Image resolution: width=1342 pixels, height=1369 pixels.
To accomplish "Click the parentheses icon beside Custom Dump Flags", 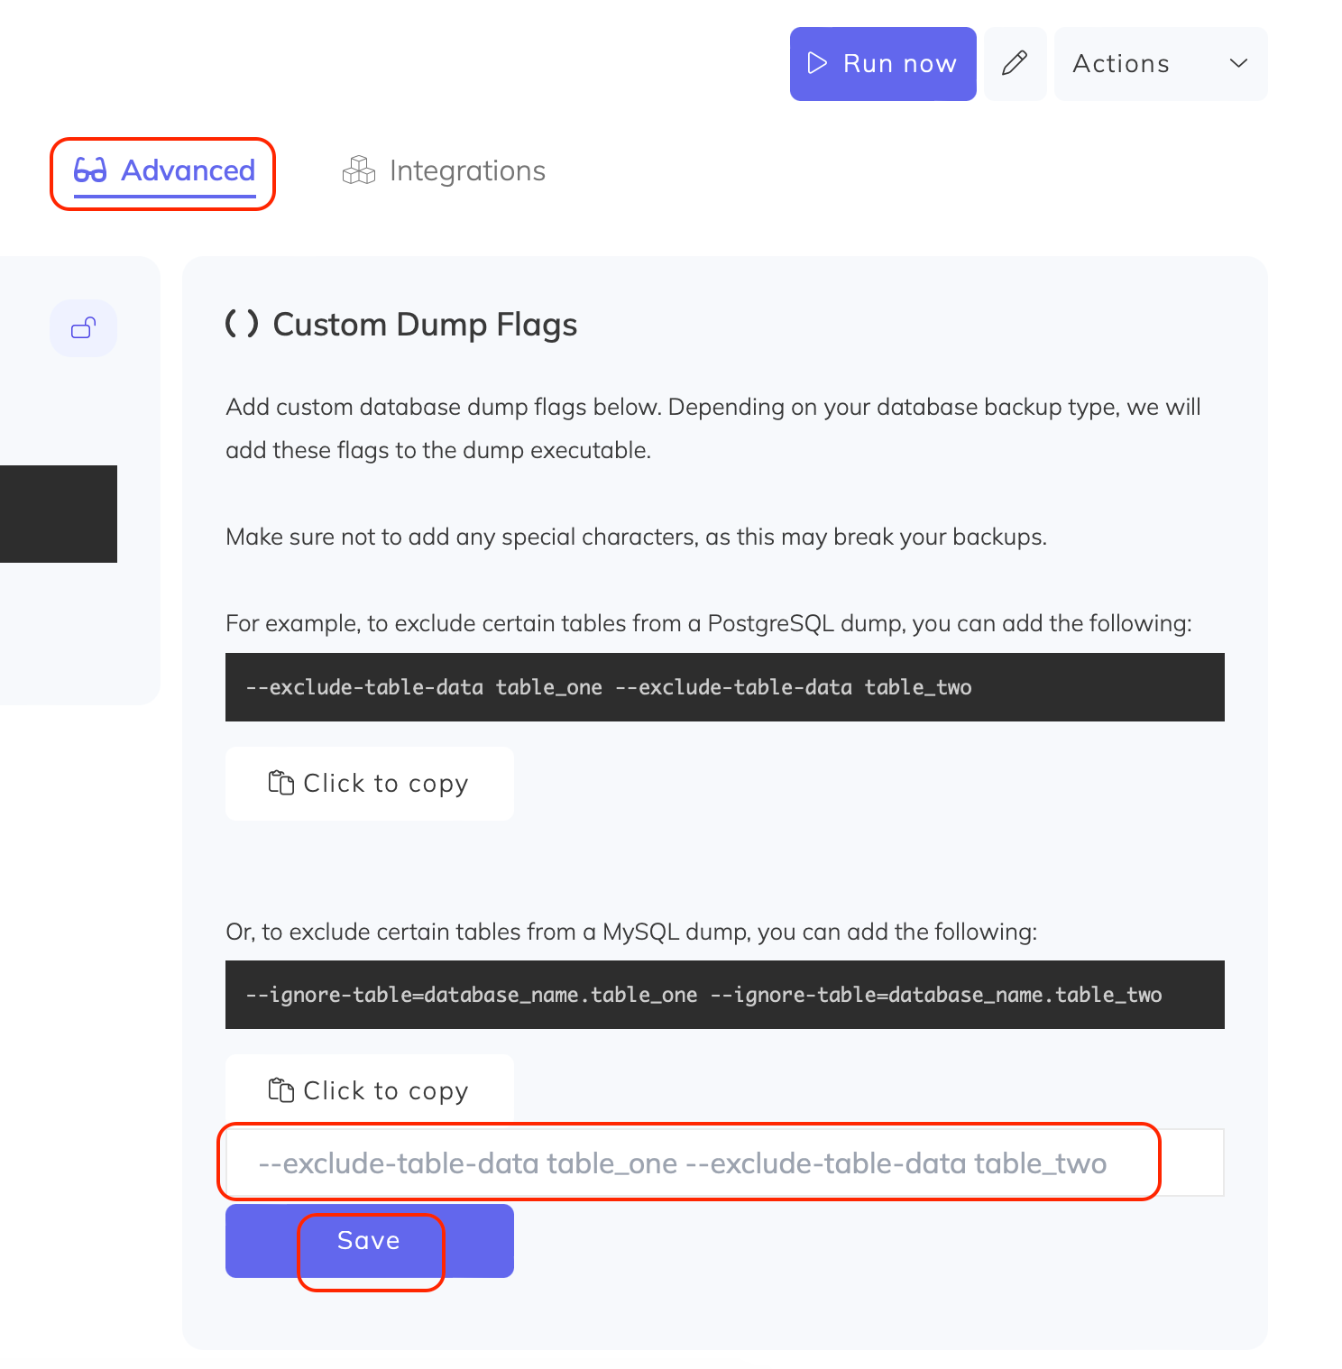I will [241, 325].
